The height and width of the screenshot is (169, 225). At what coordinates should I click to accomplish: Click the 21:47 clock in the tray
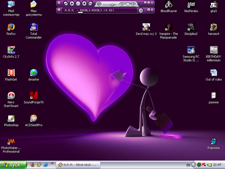[217, 165]
